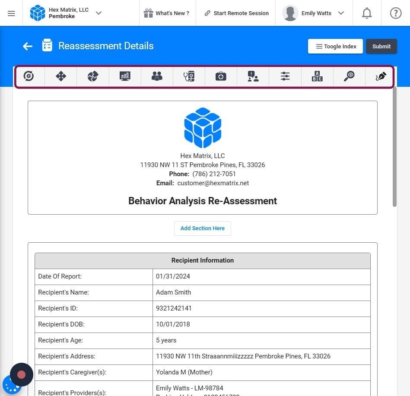Click the Recipient's ID label
The width and height of the screenshot is (410, 396).
point(58,308)
